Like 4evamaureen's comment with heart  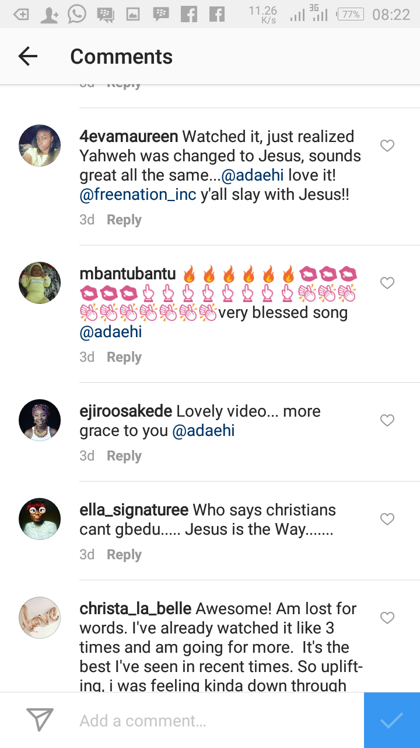tap(387, 146)
